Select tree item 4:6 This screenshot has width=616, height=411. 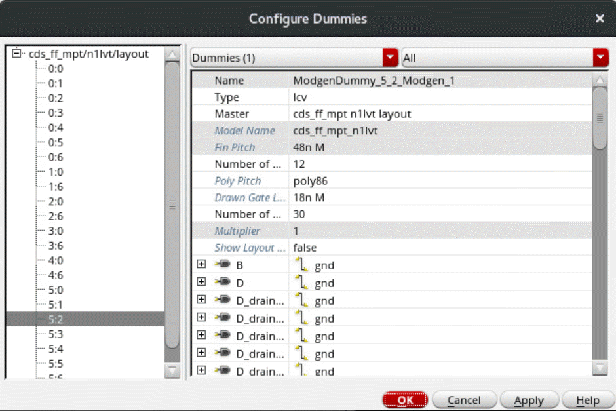56,275
